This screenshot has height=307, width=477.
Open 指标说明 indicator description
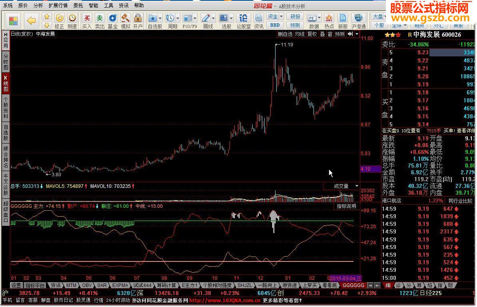[x=347, y=206]
